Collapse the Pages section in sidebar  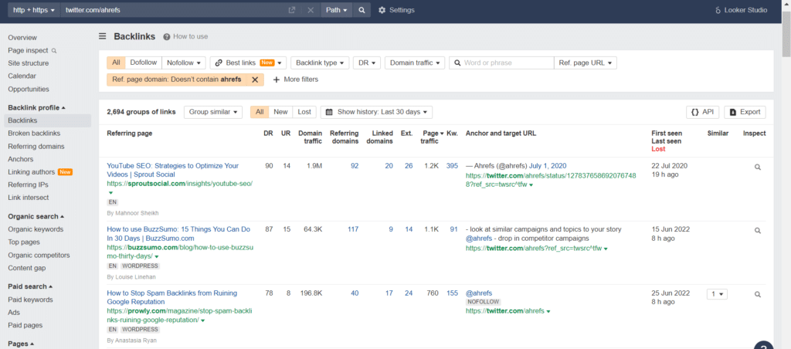(21, 344)
